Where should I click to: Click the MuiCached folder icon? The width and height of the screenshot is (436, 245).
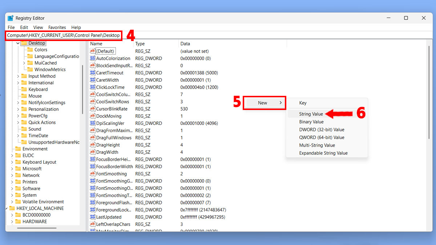click(x=30, y=63)
